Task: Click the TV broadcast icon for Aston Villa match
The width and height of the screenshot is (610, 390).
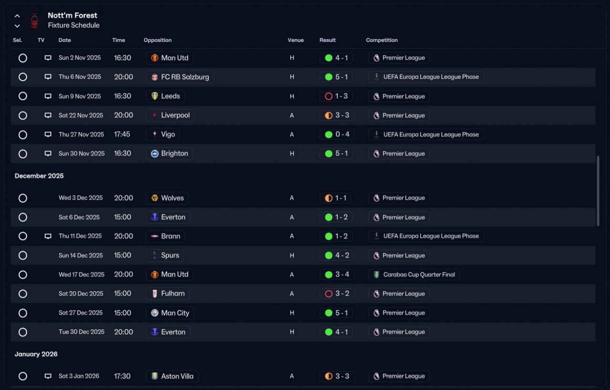Action: pos(48,376)
